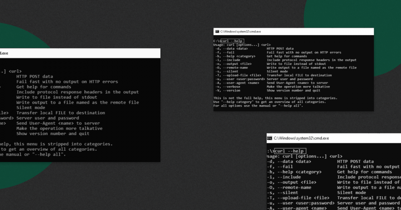Click the bottom-right window's title 'C:\Windows\system32\cmd.exe'
Screen dimensions: 401x210
(301, 138)
